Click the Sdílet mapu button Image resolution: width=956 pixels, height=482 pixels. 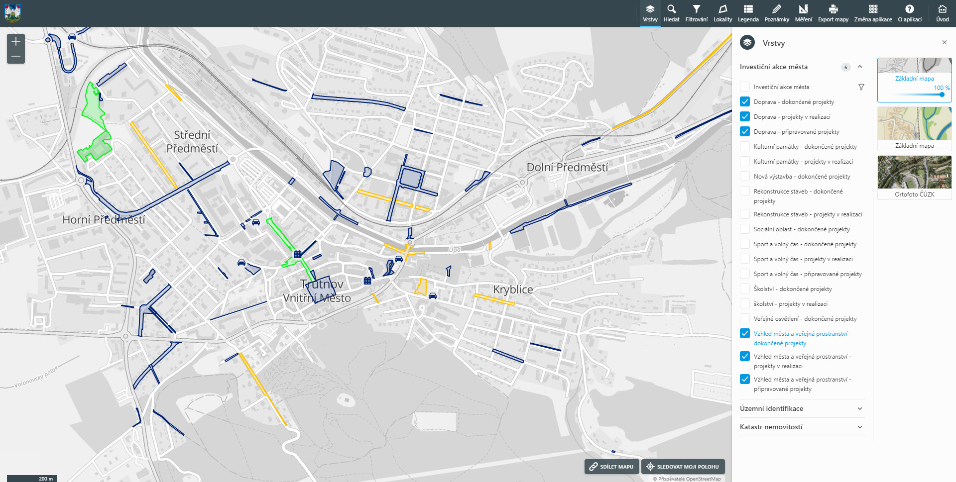point(611,467)
